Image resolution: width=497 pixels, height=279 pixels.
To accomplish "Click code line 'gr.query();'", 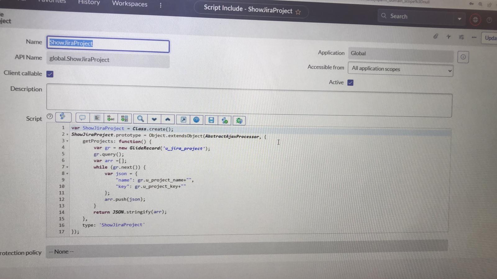I will pos(109,154).
